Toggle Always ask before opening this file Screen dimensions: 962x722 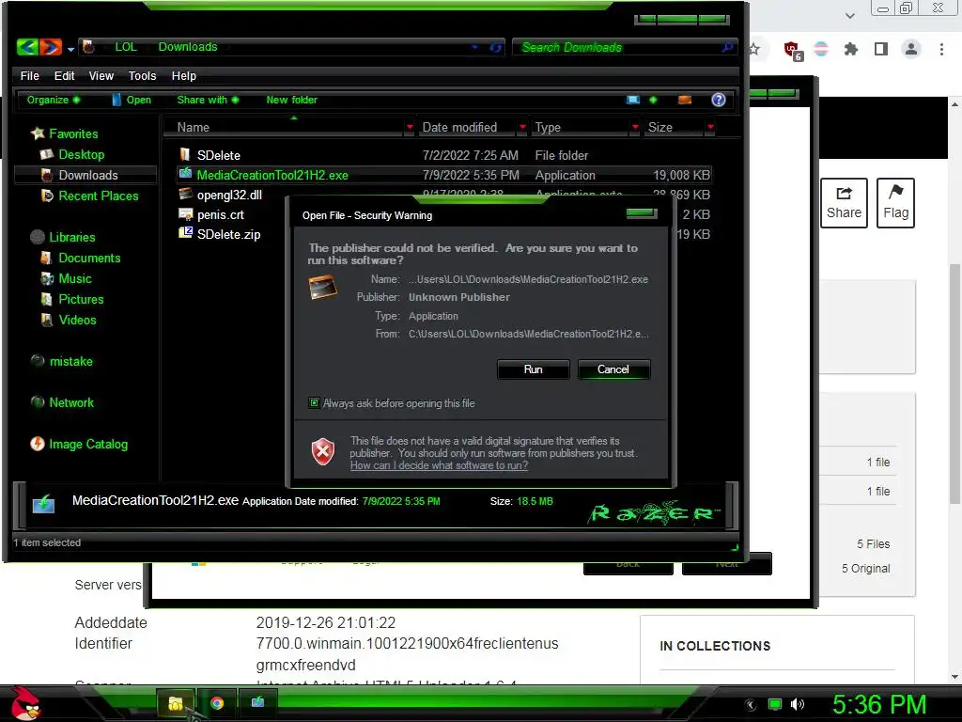click(x=314, y=402)
